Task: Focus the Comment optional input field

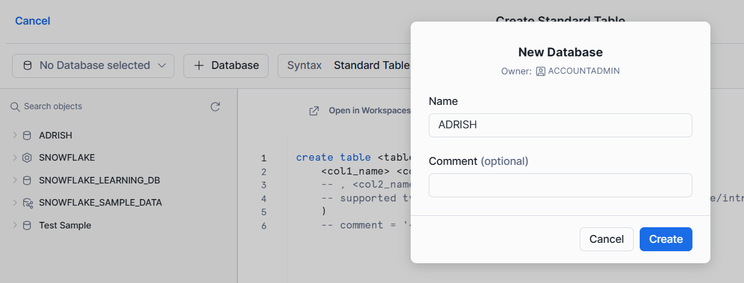Action: pyautogui.click(x=561, y=185)
